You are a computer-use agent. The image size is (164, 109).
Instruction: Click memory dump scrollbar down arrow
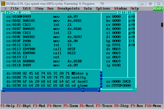[101, 86]
